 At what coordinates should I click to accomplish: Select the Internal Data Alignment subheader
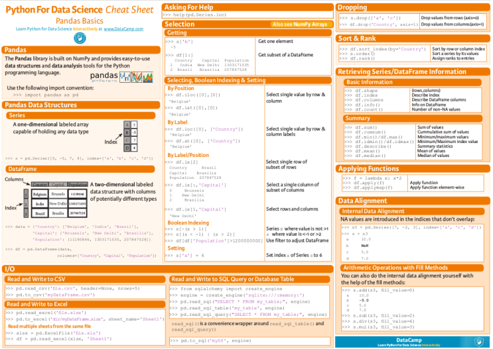click(412, 211)
